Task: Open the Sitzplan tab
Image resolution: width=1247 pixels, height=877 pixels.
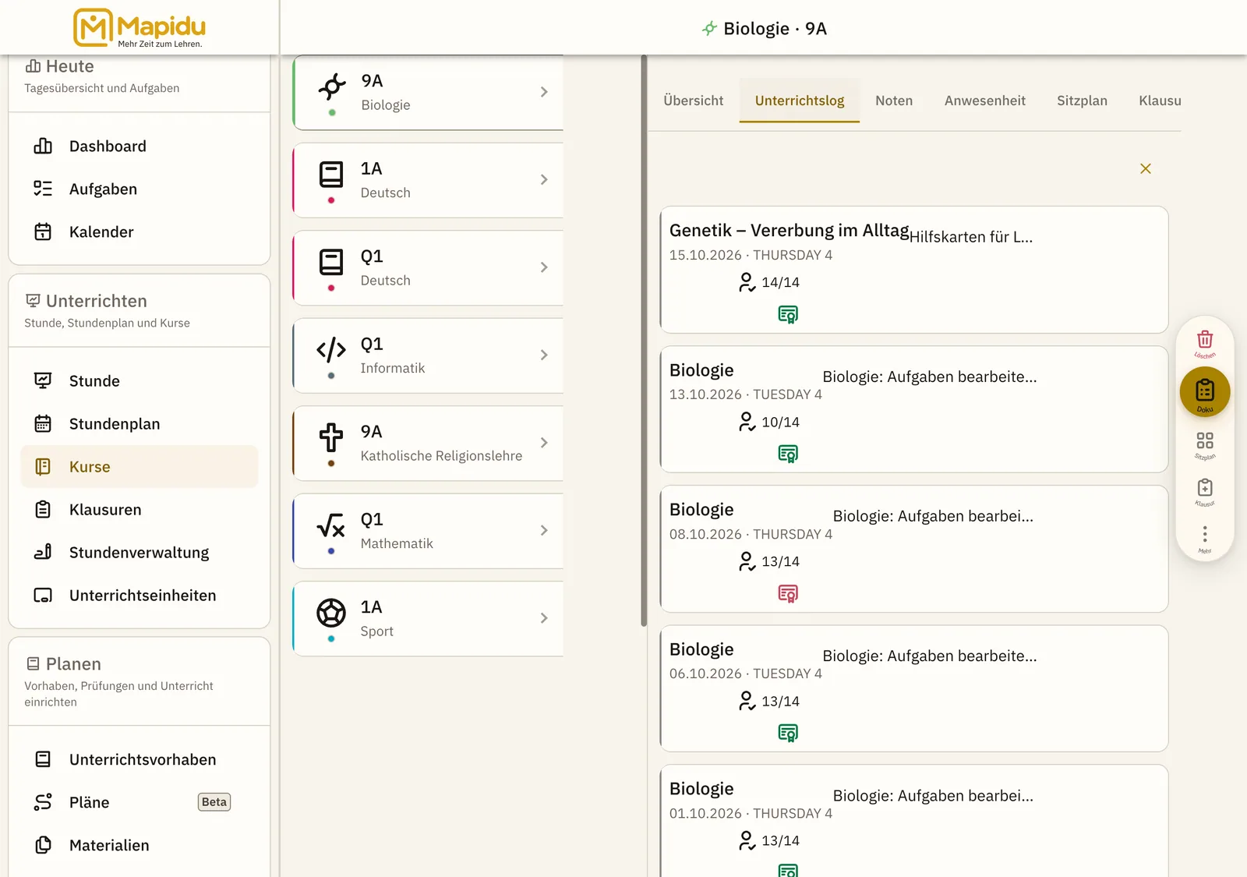Action: point(1082,101)
